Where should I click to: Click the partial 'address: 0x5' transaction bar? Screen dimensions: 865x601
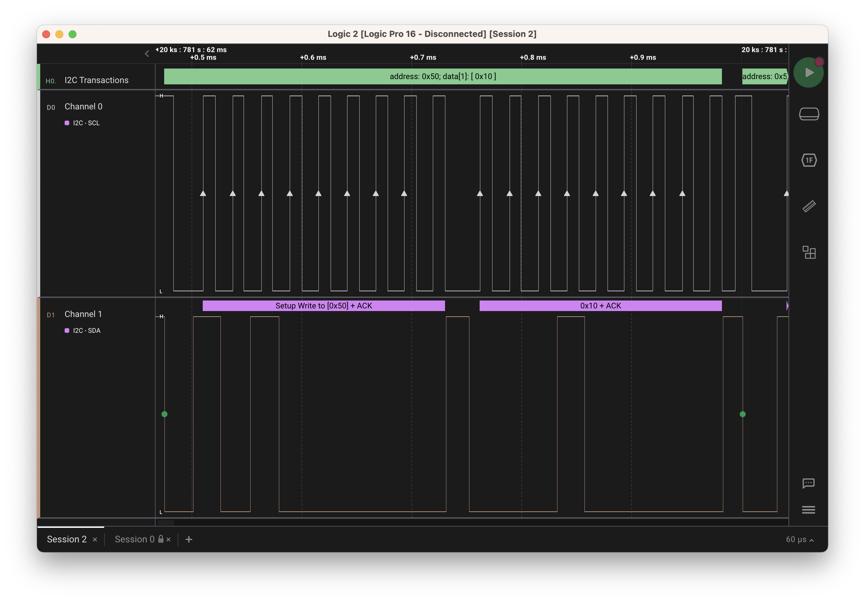pos(765,76)
